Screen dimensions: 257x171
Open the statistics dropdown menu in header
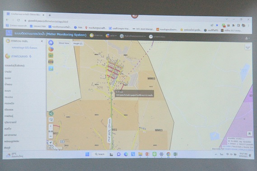coord(111,36)
